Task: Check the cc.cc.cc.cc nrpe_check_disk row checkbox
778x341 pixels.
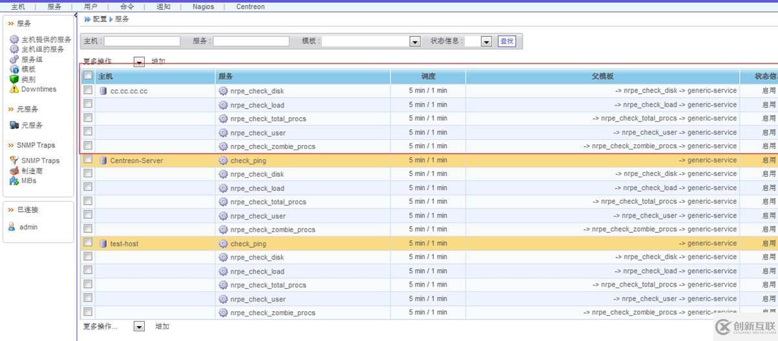Action: [x=88, y=90]
